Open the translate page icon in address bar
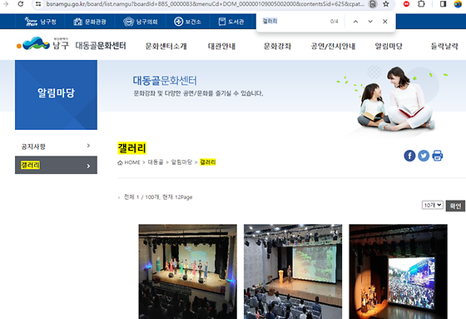Screen dimensions: 466x319 pos(373,4)
